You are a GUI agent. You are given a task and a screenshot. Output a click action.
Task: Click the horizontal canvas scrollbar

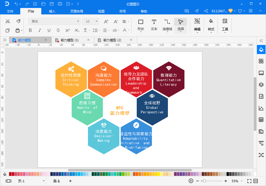(130, 170)
